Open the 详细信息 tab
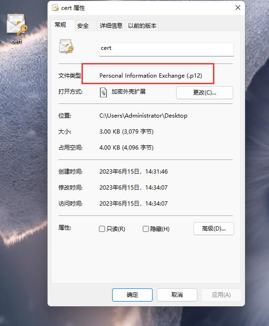Viewport: 269px width, 326px height. coord(111,26)
